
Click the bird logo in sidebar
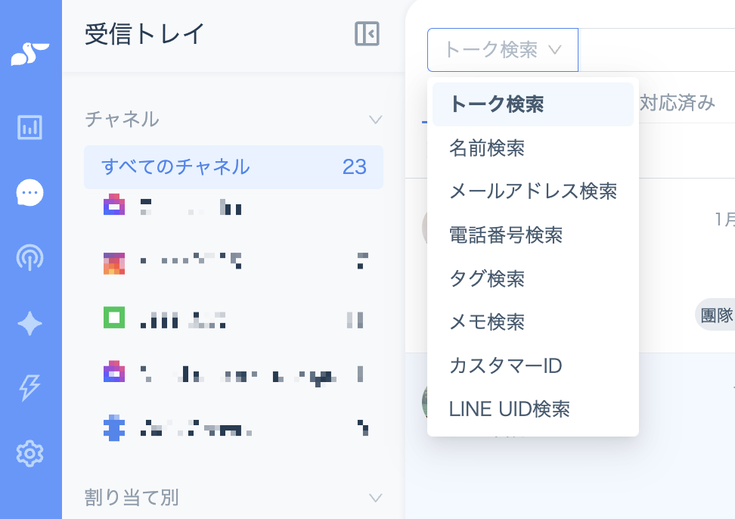30,54
